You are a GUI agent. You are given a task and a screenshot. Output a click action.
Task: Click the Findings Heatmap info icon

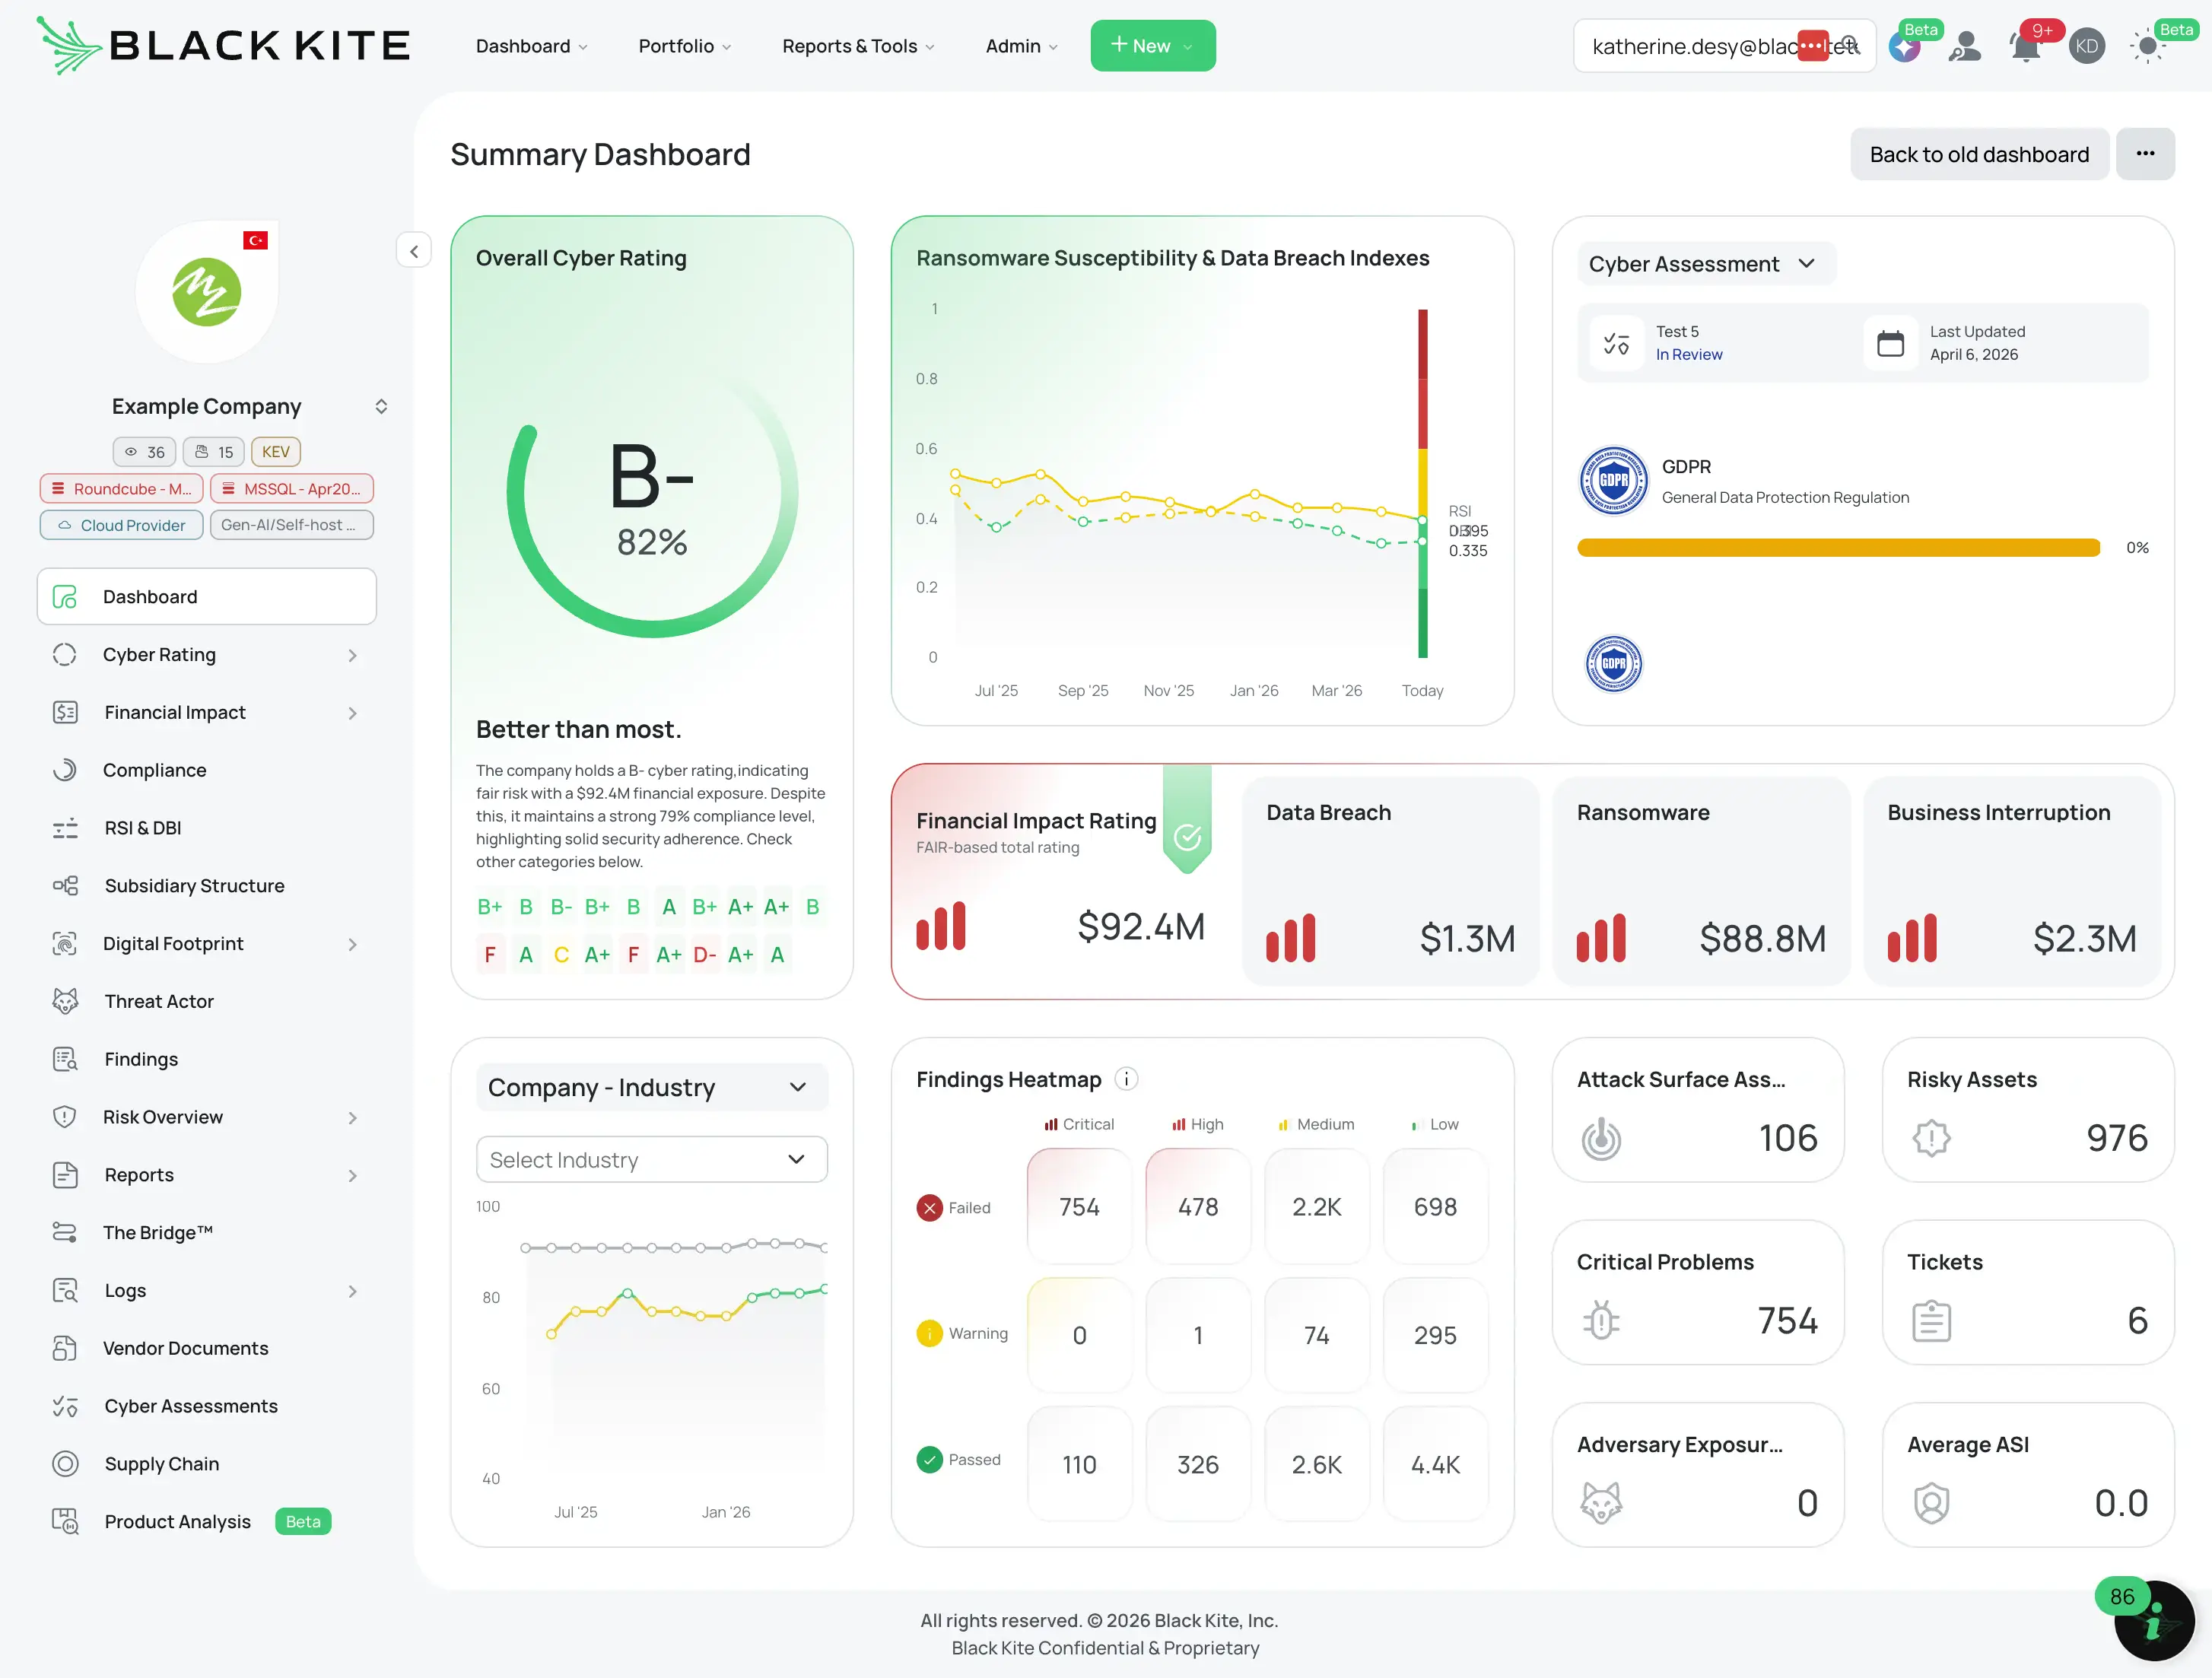[x=1126, y=1079]
